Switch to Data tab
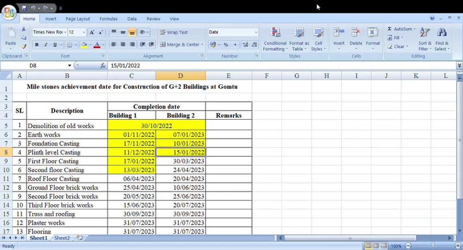Image resolution: width=463 pixels, height=250 pixels. click(x=131, y=19)
